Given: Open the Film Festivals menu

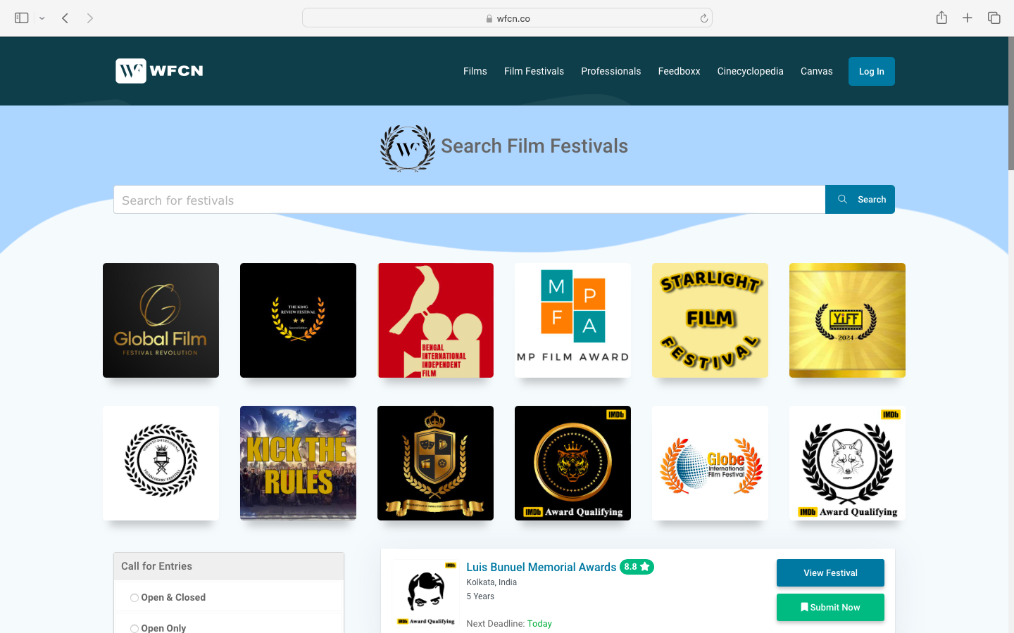Looking at the screenshot, I should [534, 71].
